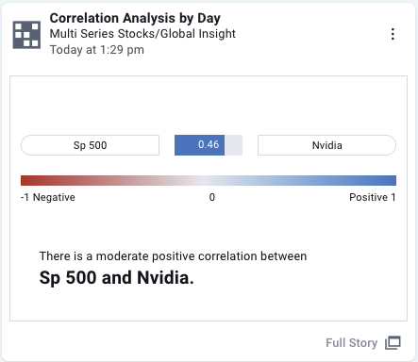
Task: Click the "0" midpoint scale label
Action: click(212, 197)
